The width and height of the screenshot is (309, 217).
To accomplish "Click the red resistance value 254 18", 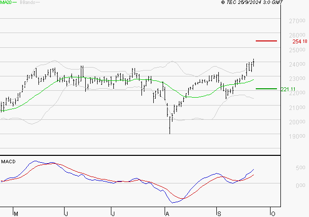I will click(x=300, y=41).
